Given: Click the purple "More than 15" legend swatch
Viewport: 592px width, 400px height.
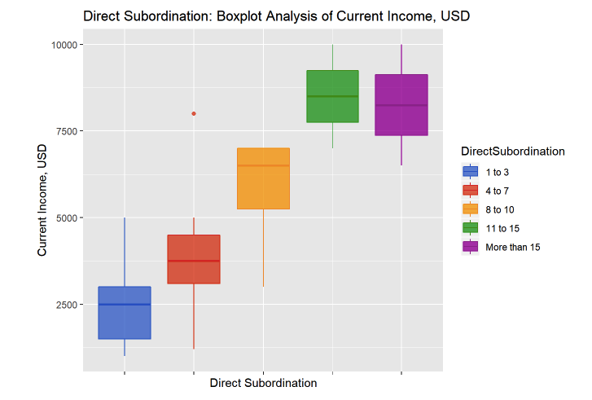Looking at the screenshot, I should (470, 246).
